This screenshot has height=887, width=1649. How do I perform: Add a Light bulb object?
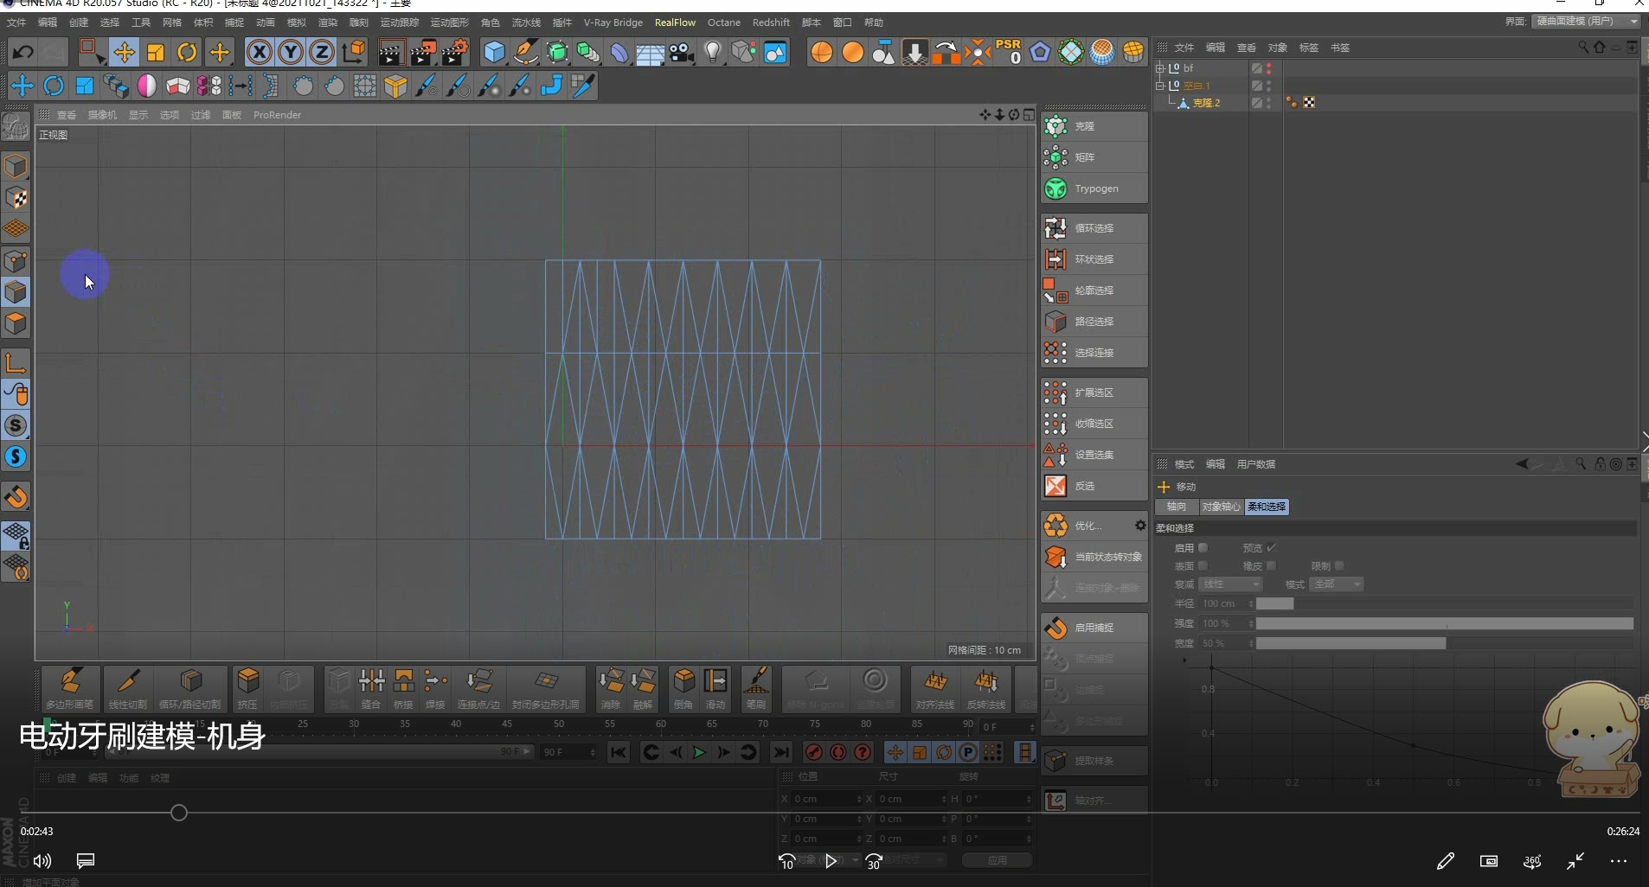[713, 53]
